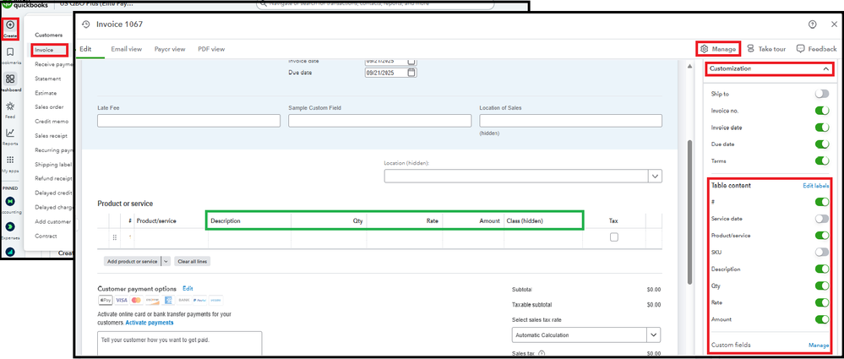Switch to Payor view tab
This screenshot has height=359, width=844.
170,49
